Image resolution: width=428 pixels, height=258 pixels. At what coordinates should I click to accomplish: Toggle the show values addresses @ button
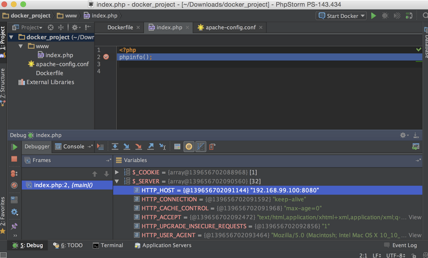(189, 147)
